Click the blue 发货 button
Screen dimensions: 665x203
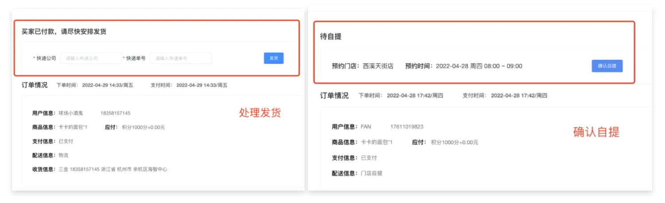click(x=274, y=58)
